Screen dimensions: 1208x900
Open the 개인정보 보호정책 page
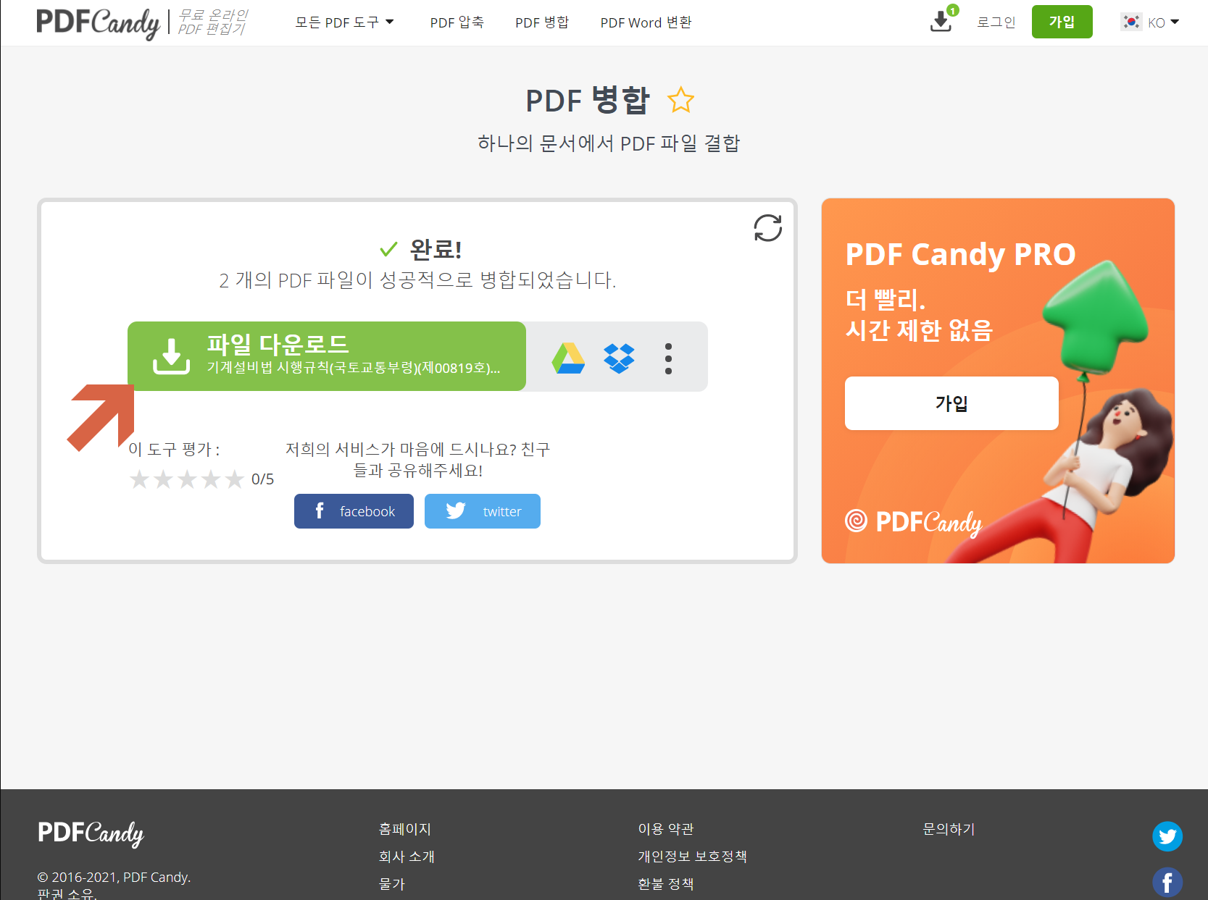[x=693, y=857]
